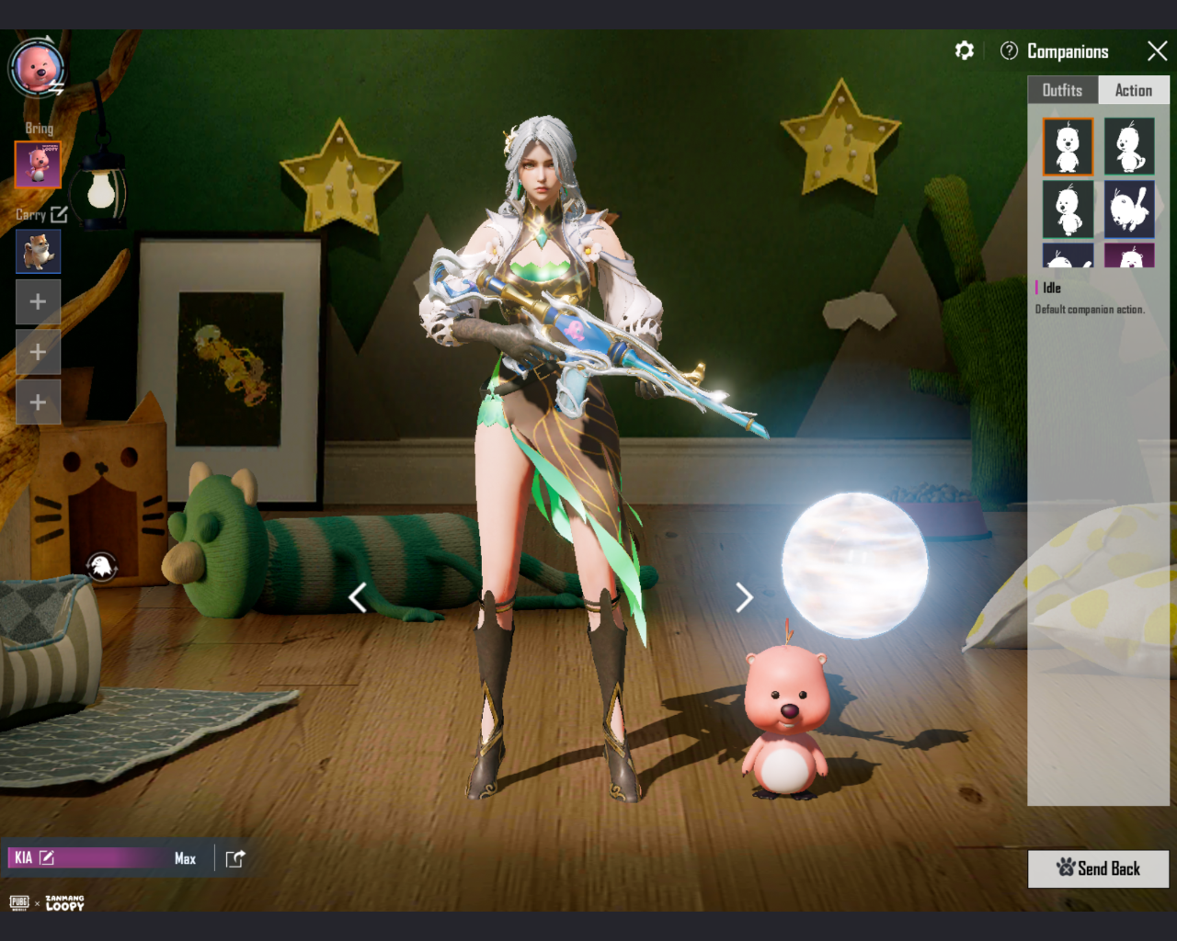Tap the white eagle icon above the pet bed

click(102, 566)
